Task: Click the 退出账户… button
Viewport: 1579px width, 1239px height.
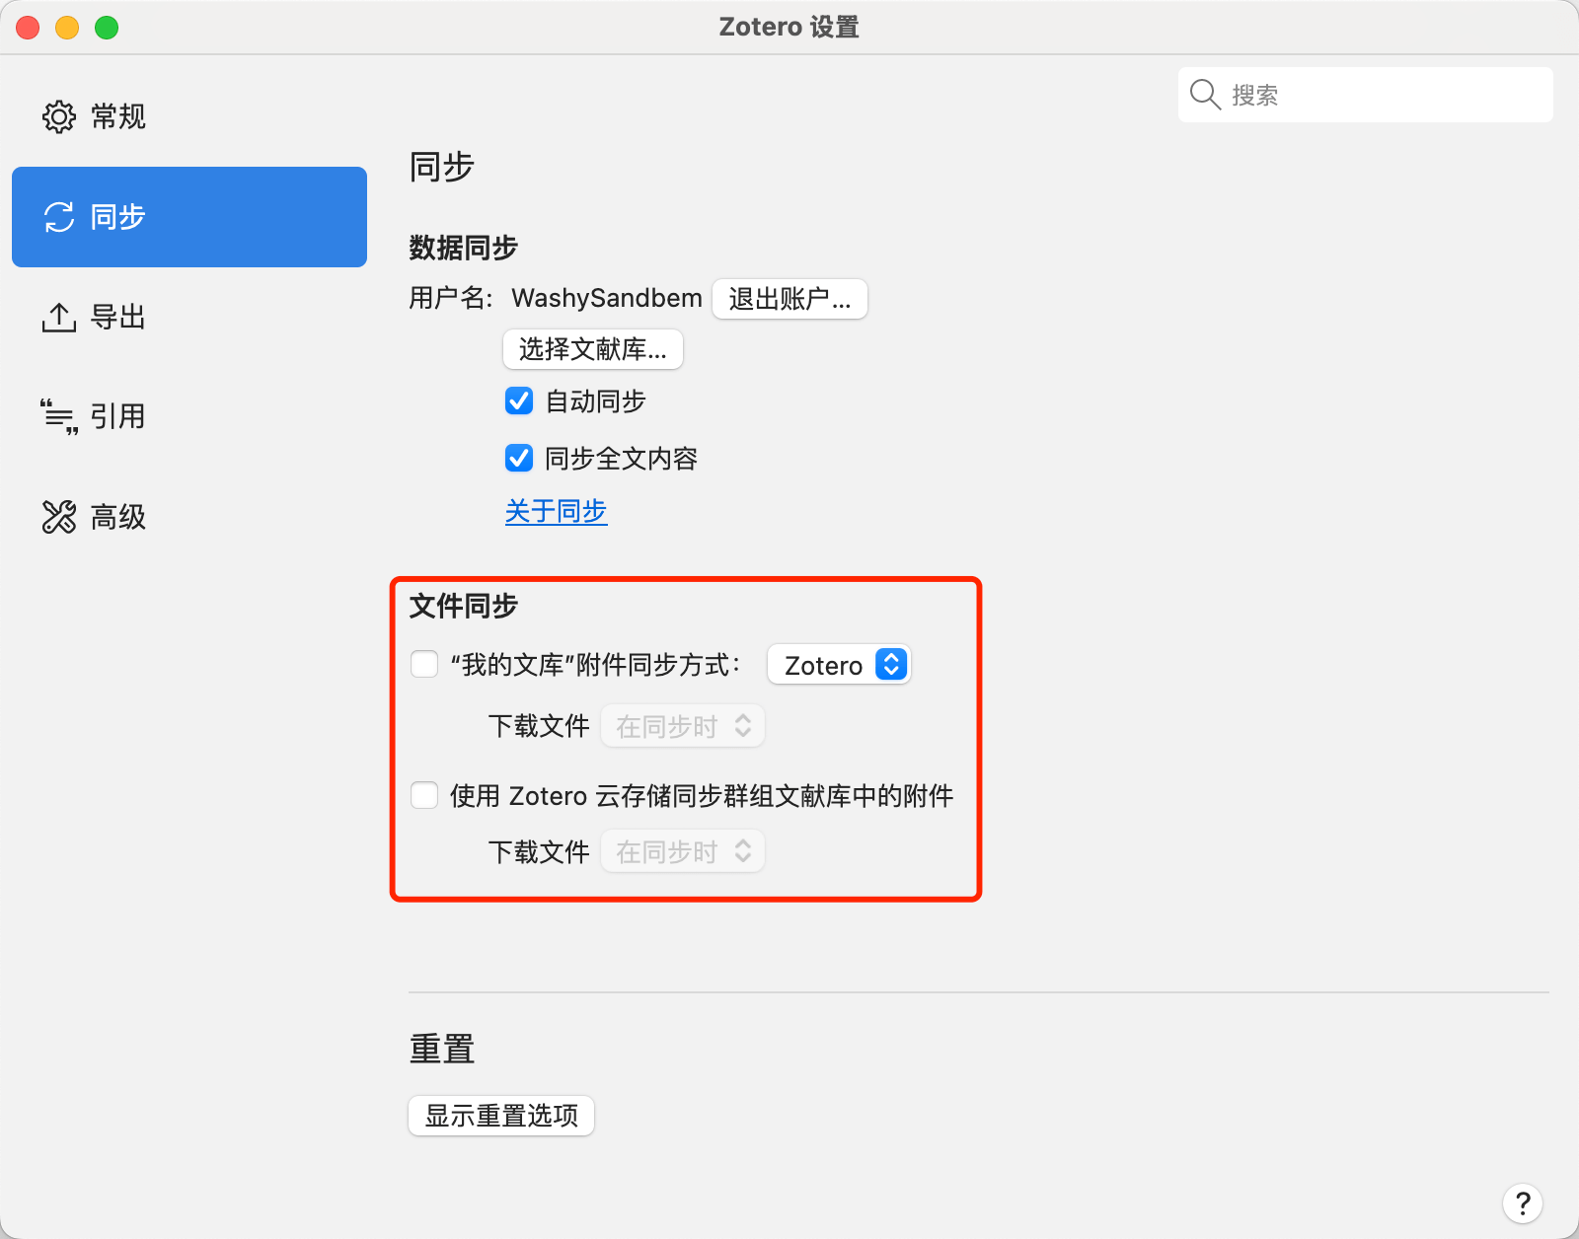Action: pos(789,299)
